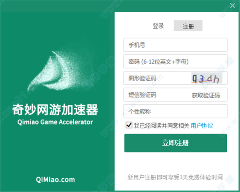Image resolution: width=240 pixels, height=192 pixels.
Task: Focus the 手机号 phone number field
Action: [176, 45]
